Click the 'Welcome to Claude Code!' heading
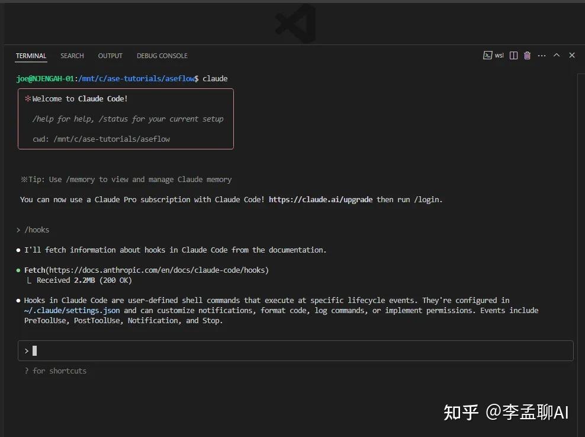The width and height of the screenshot is (585, 437). tap(80, 98)
